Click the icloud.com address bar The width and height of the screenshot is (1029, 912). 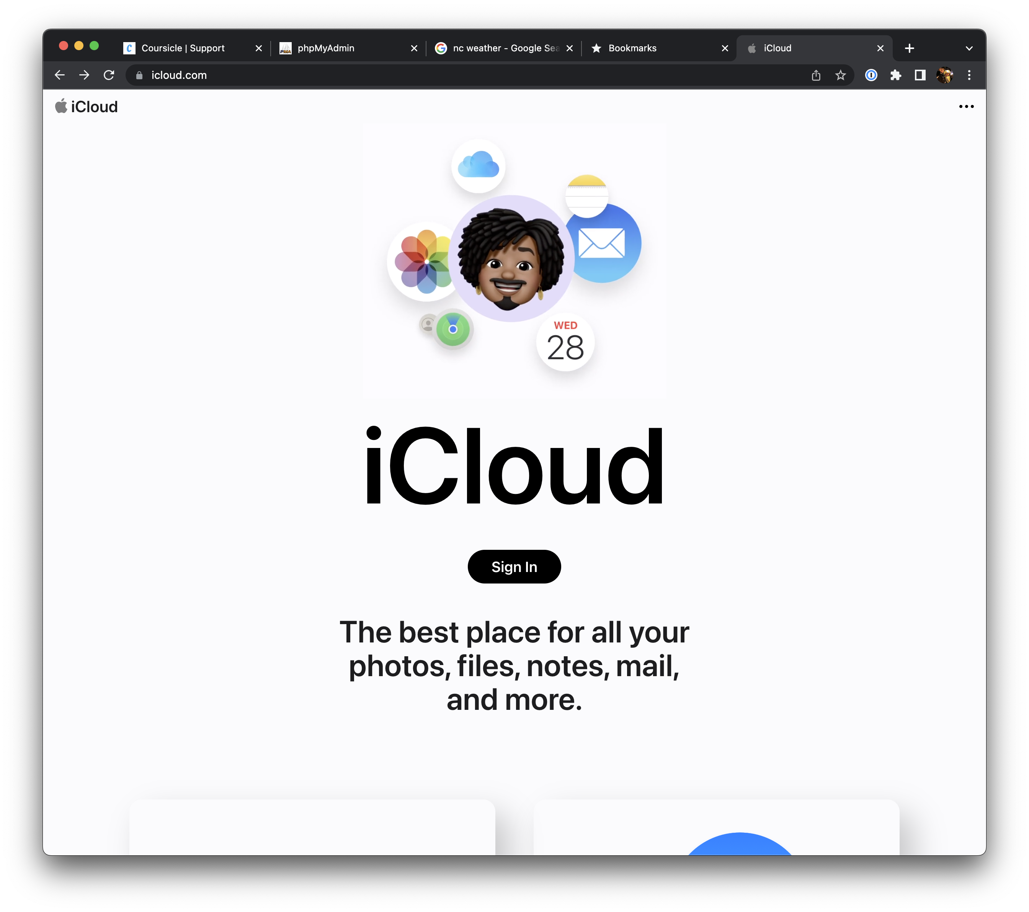[453, 75]
